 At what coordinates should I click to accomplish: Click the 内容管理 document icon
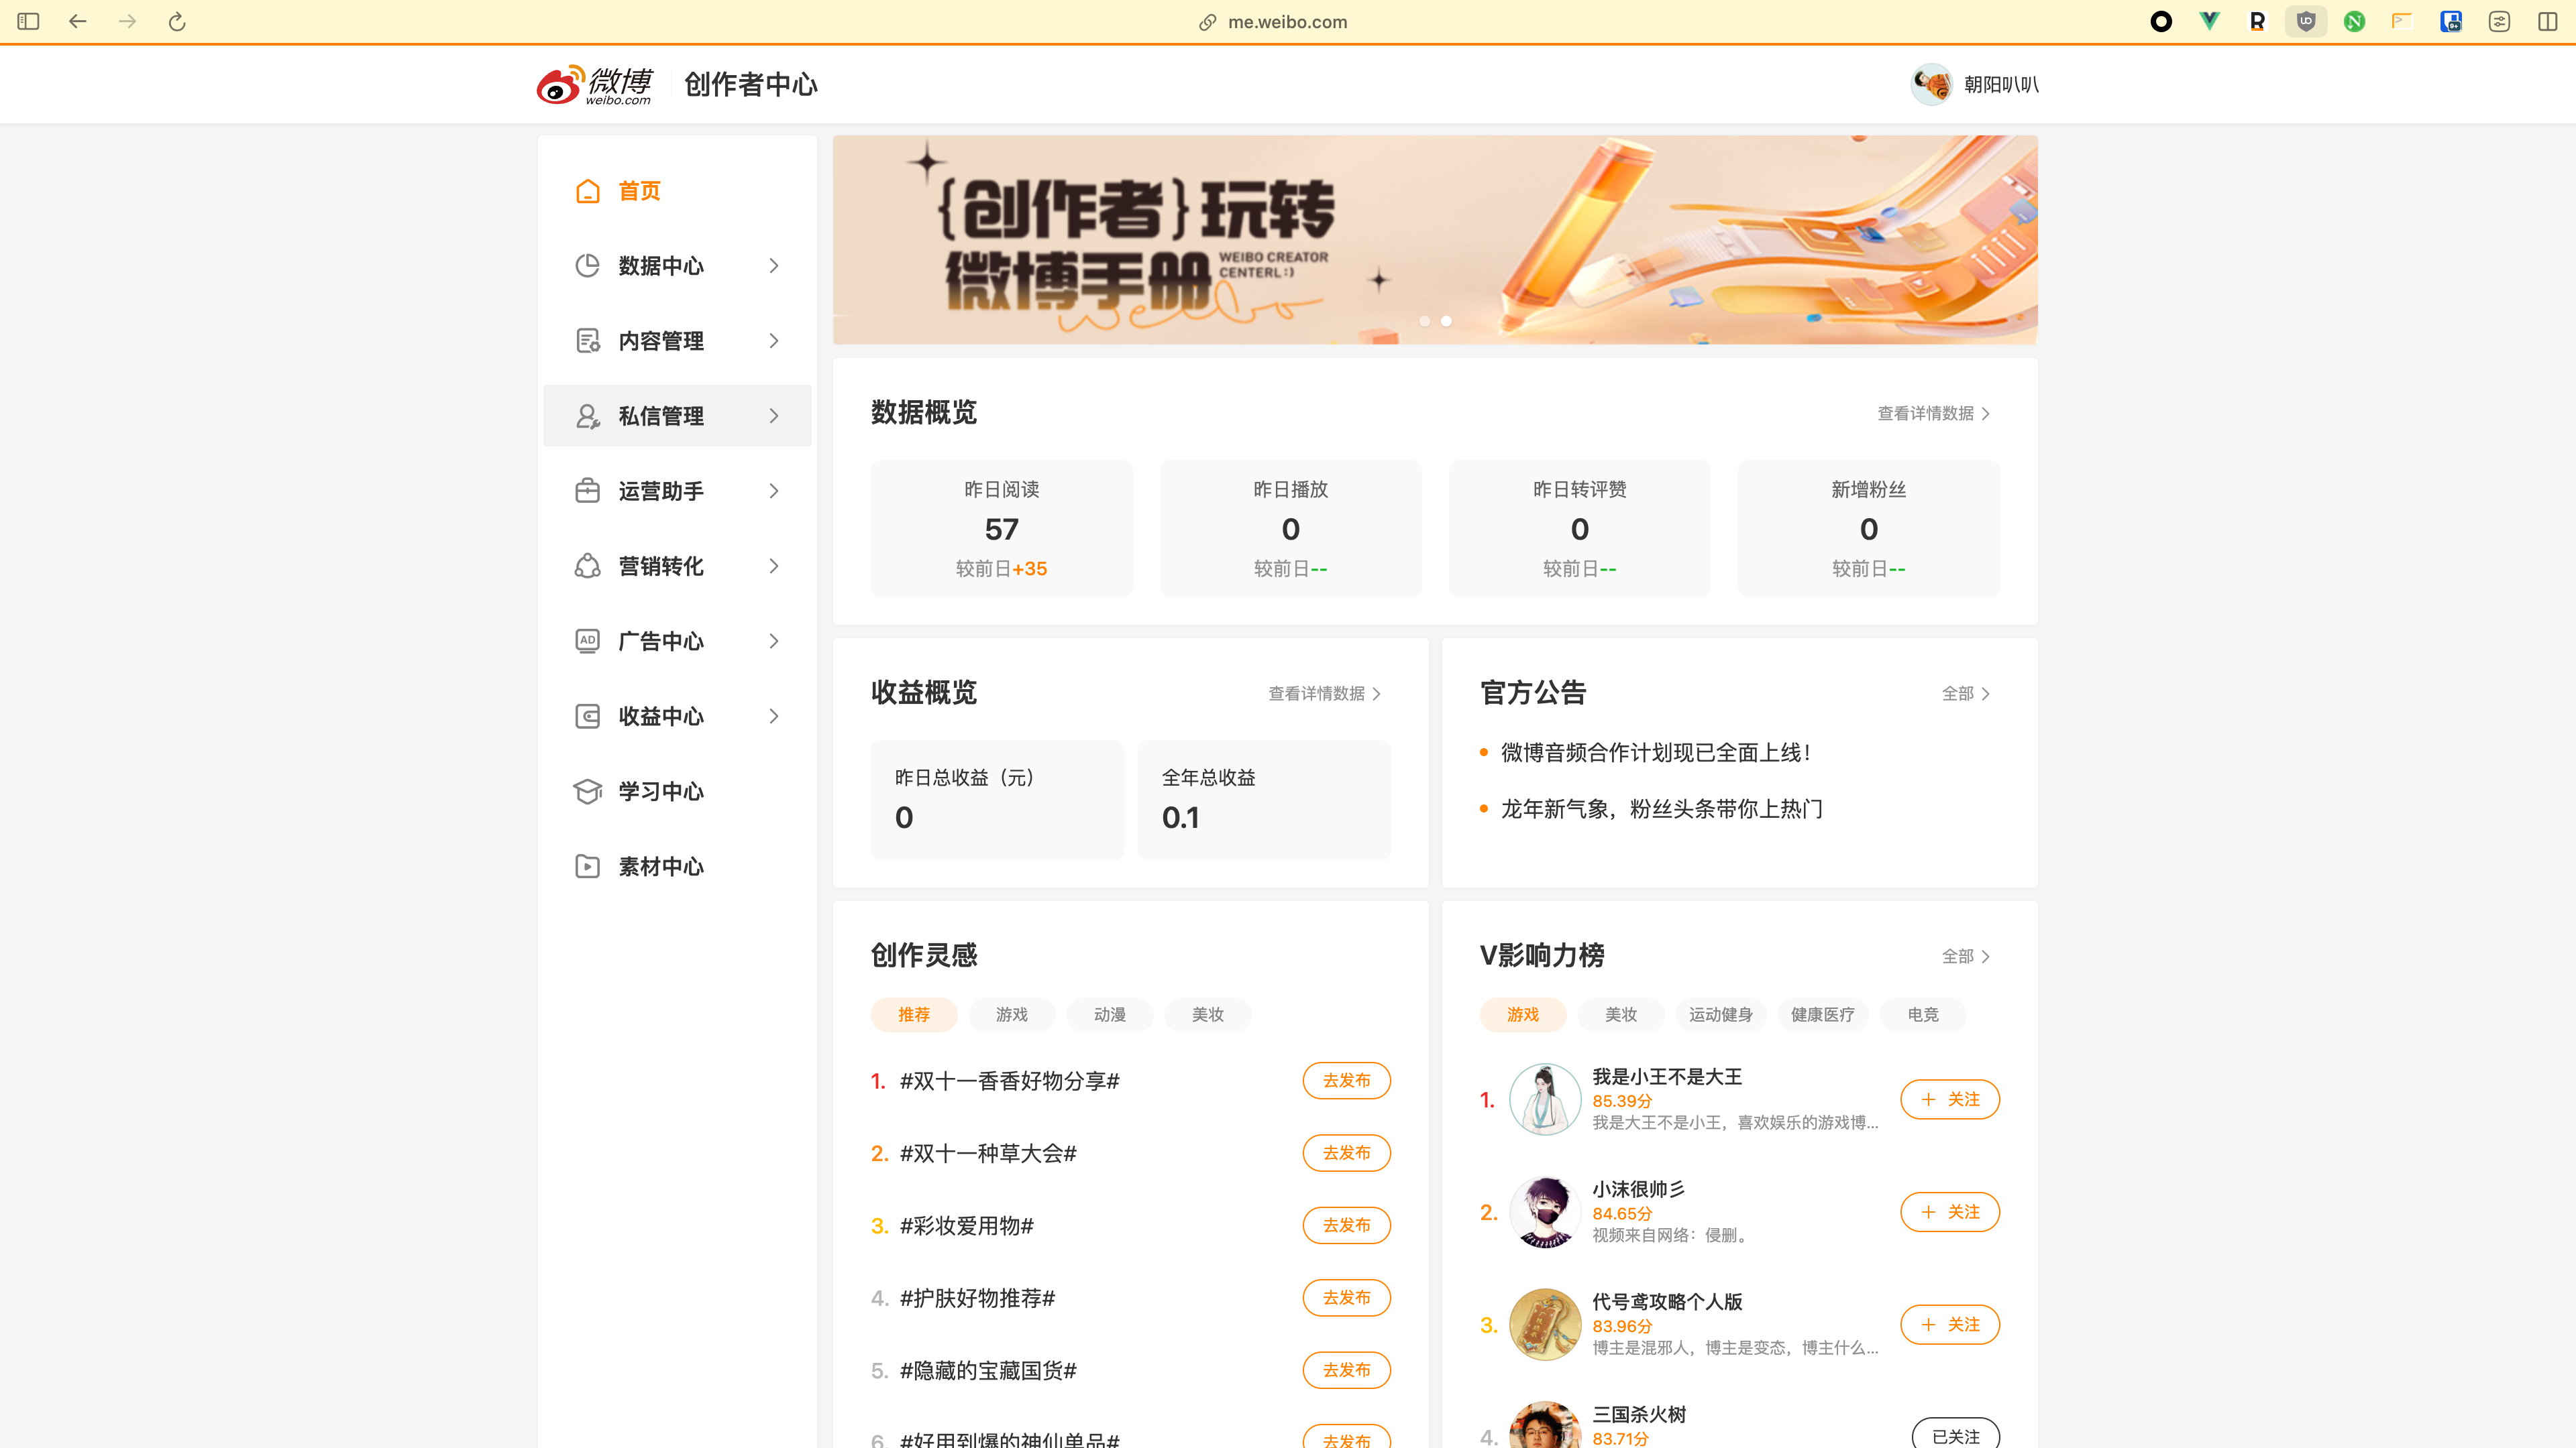[x=588, y=341]
